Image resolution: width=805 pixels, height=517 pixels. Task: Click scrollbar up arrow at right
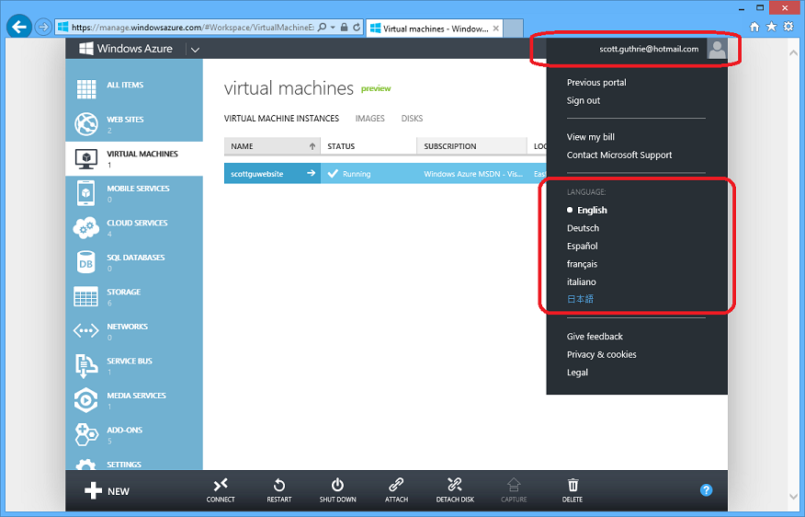(x=793, y=52)
